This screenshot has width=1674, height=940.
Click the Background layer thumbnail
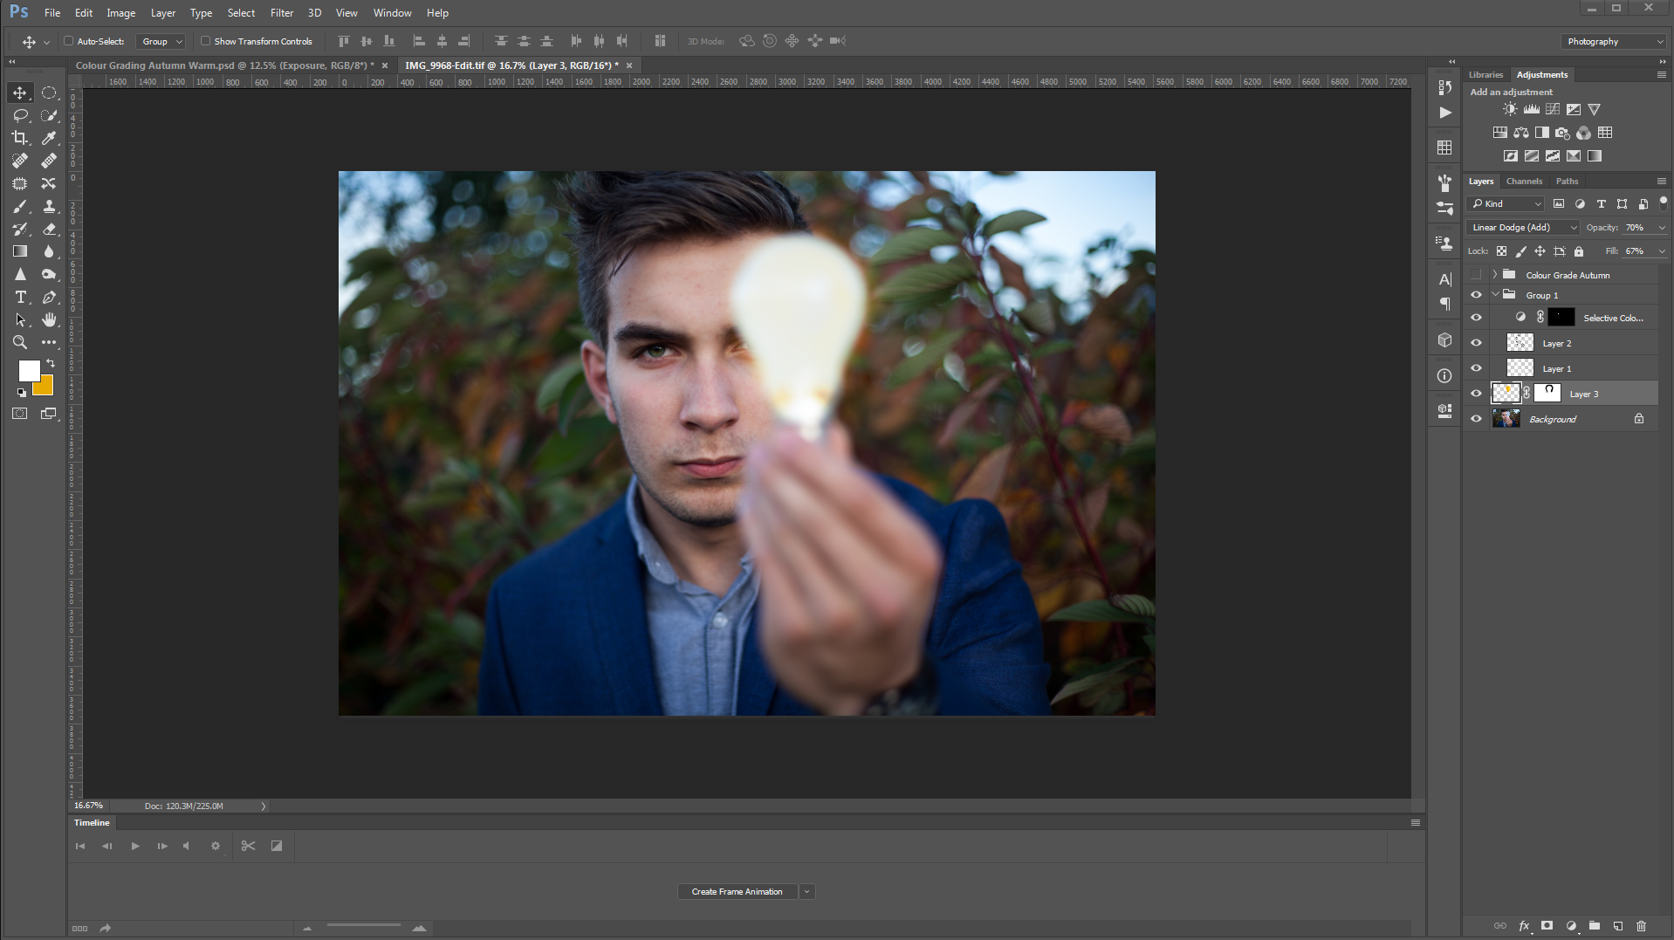pyautogui.click(x=1506, y=419)
